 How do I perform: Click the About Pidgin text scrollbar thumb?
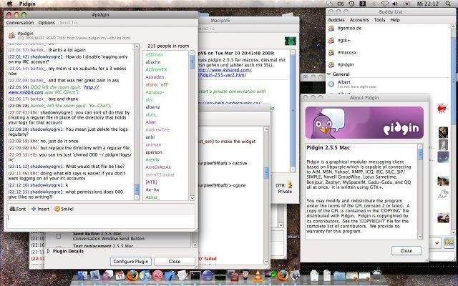point(420,154)
